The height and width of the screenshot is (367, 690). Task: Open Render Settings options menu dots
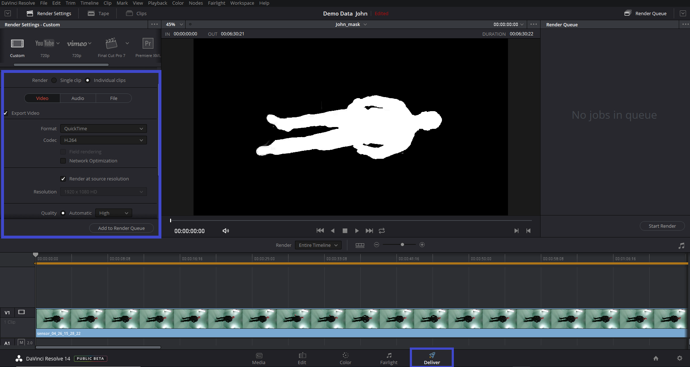[x=155, y=24]
